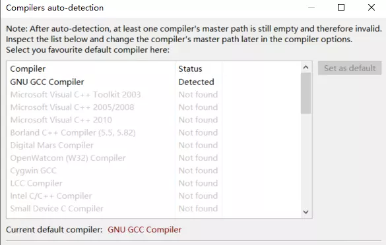Click the scrollbar down arrow
This screenshot has width=386, height=245.
tap(306, 212)
